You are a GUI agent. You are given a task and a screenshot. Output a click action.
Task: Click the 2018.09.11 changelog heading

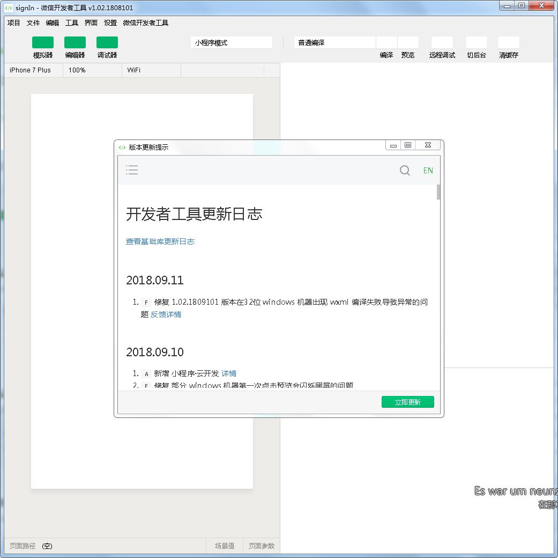(155, 281)
